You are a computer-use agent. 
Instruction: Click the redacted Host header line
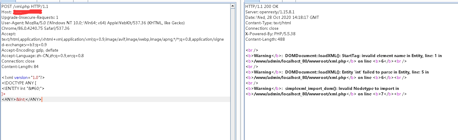tap(22, 12)
